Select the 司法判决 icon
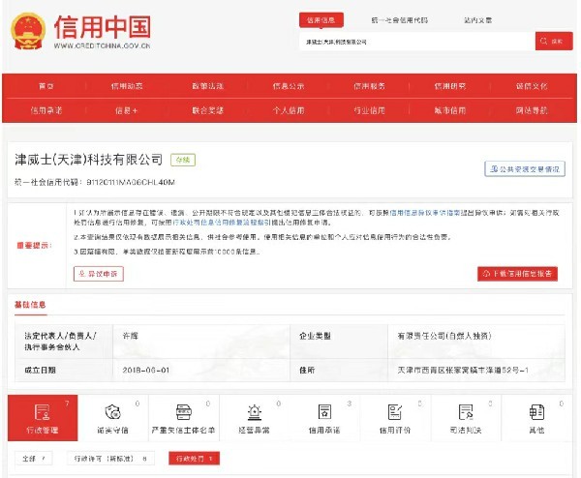The height and width of the screenshot is (478, 581). pos(466,418)
